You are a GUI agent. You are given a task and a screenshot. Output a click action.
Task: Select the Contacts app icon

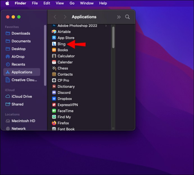pos(54,74)
